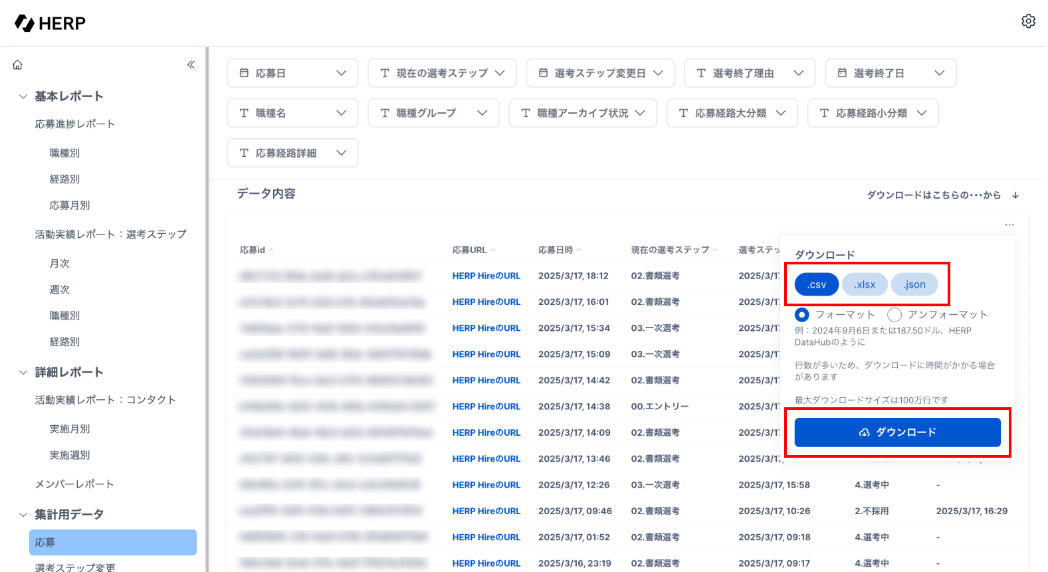Click the blue ダウンロード button

pos(897,432)
